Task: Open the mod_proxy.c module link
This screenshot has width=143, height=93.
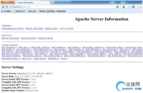Action: [8, 49]
